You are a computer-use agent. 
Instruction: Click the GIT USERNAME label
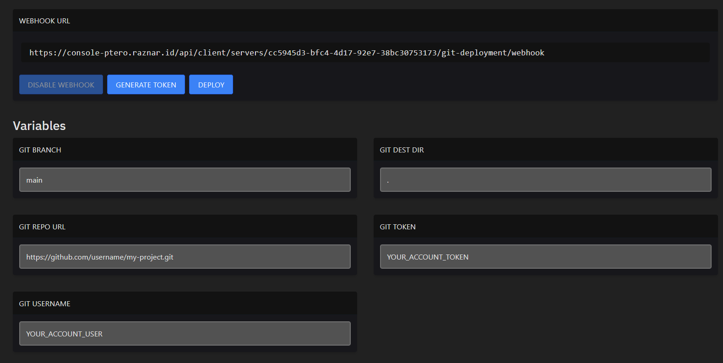[x=44, y=304]
